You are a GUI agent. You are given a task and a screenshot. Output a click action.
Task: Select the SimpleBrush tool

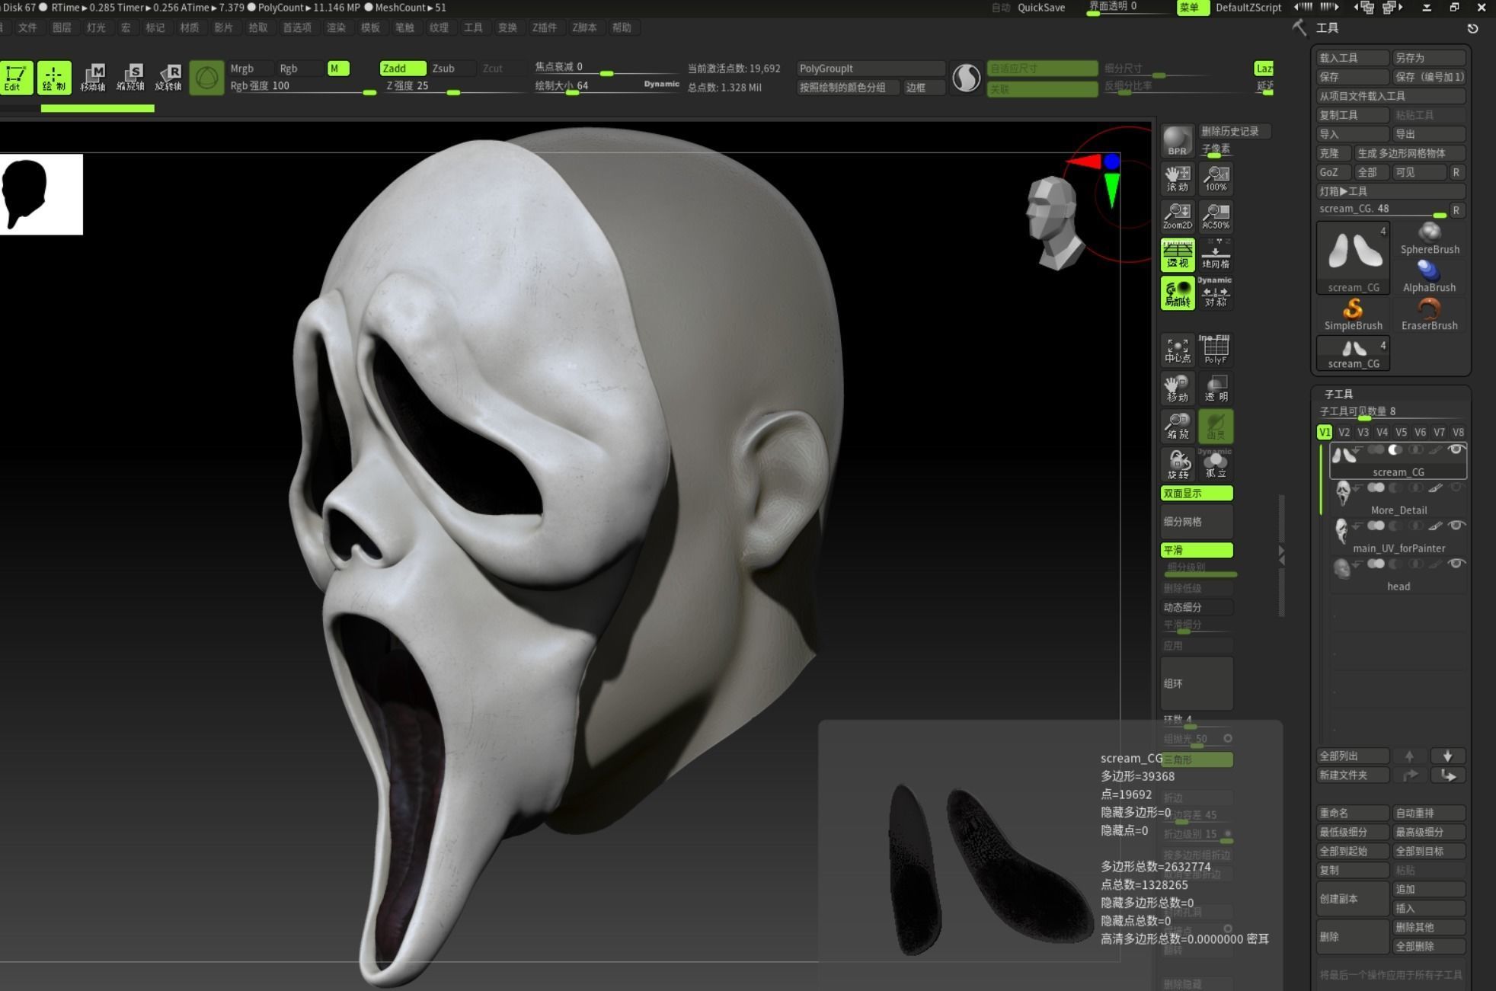tap(1353, 314)
